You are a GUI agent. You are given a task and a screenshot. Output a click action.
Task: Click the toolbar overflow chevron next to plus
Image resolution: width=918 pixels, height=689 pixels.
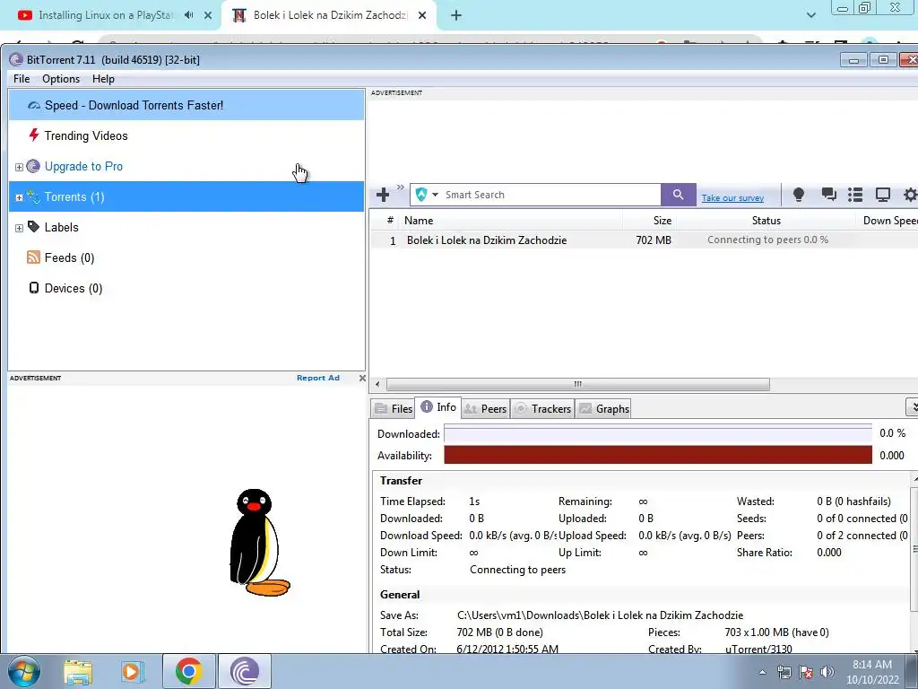401,188
